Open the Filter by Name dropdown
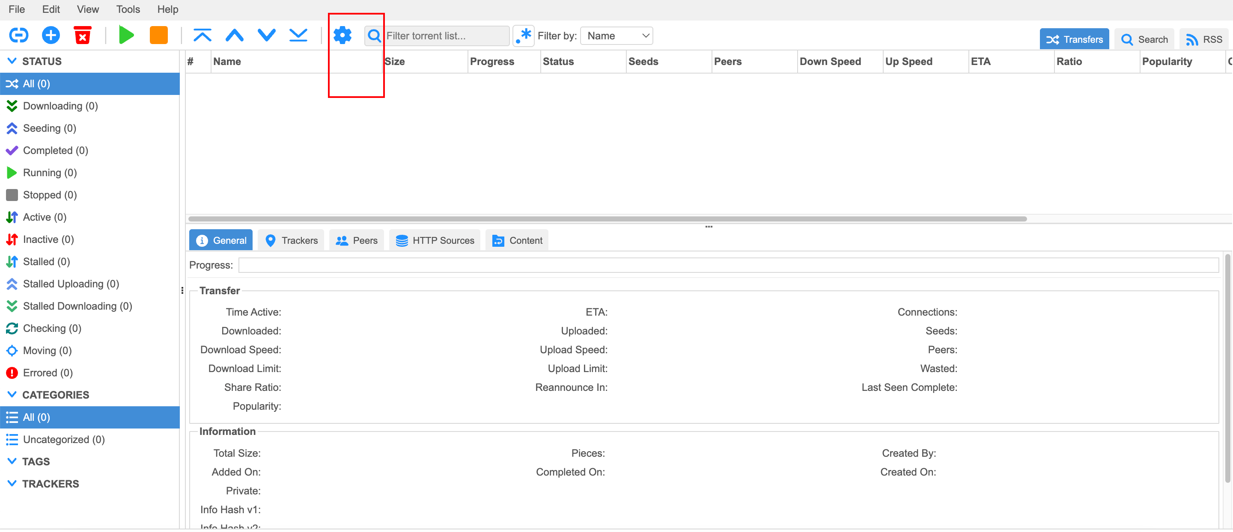 (x=616, y=36)
